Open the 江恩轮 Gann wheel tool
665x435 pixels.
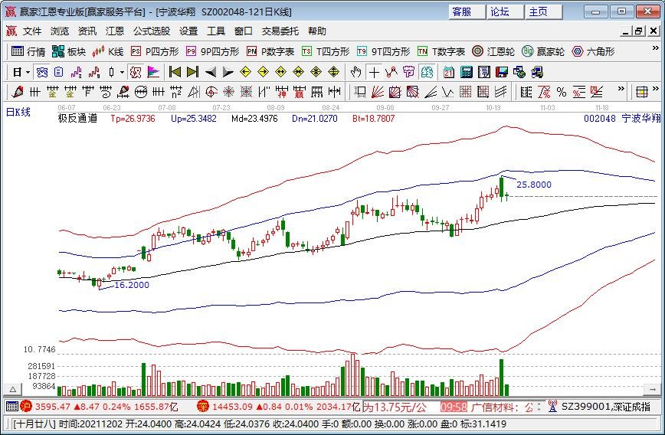click(494, 52)
